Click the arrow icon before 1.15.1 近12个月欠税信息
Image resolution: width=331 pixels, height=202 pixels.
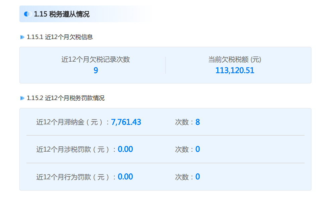22,37
